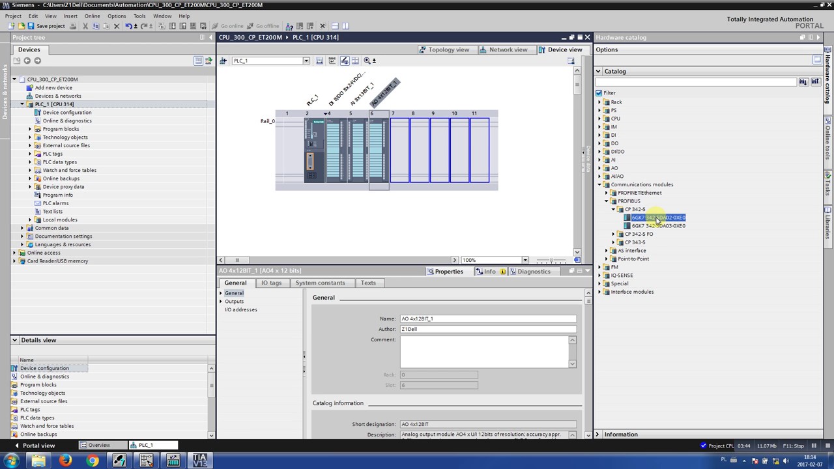Click the Switch to network view icon beside PLC_1

[223, 61]
